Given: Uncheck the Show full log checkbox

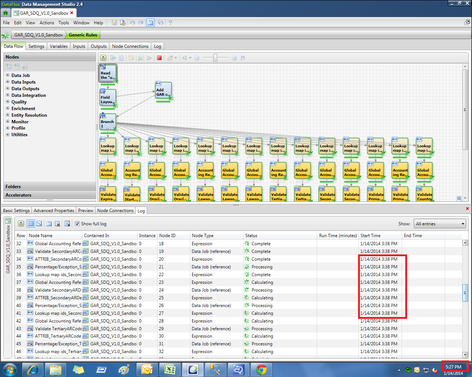Looking at the screenshot, I should 77,223.
